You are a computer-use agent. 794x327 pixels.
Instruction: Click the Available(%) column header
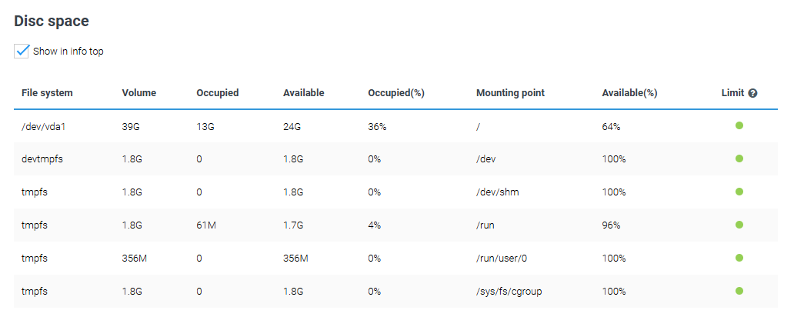tap(629, 93)
